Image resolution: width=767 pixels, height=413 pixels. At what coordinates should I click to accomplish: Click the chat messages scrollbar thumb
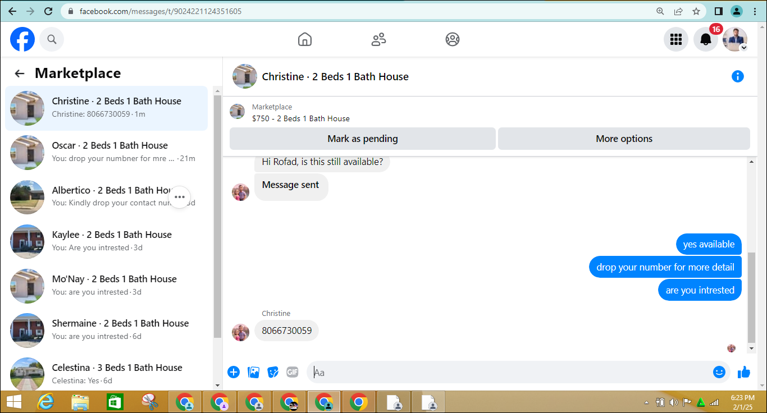click(x=752, y=297)
